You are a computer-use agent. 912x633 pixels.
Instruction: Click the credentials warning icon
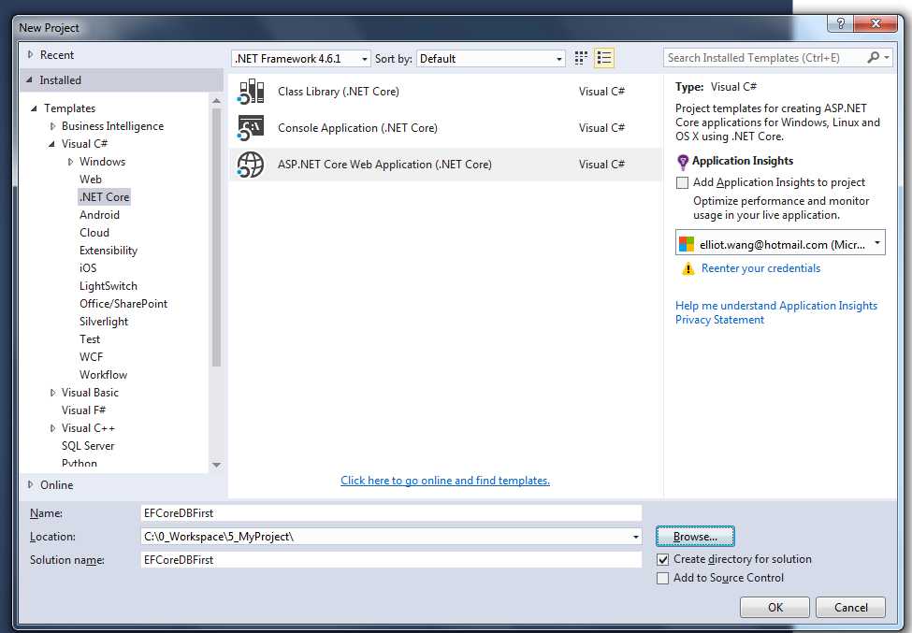688,268
